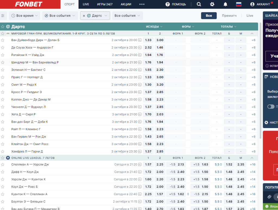Favorite the Дартс sport header star
The height and width of the screenshot is (210, 278).
tap(3, 27)
